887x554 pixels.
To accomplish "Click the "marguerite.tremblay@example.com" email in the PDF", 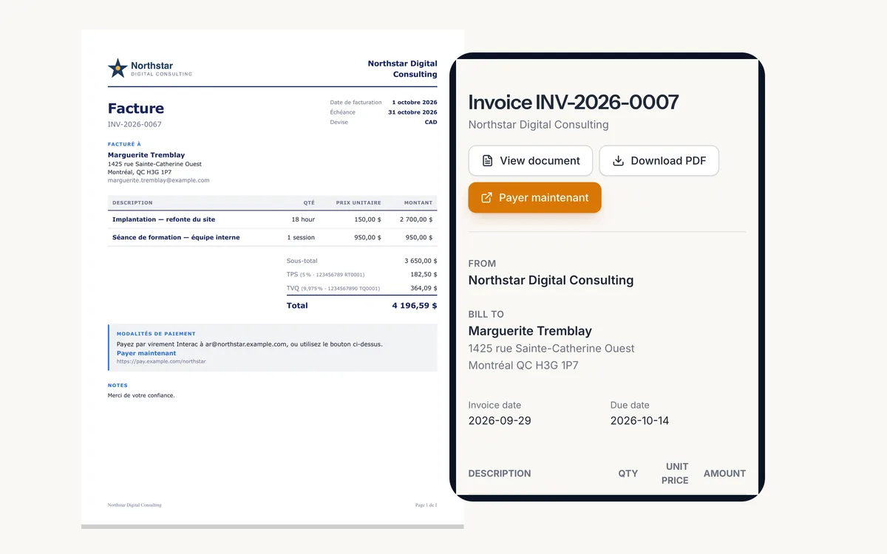I will [x=159, y=180].
